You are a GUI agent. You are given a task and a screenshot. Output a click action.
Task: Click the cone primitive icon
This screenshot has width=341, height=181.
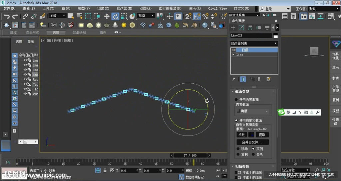[x=115, y=25]
